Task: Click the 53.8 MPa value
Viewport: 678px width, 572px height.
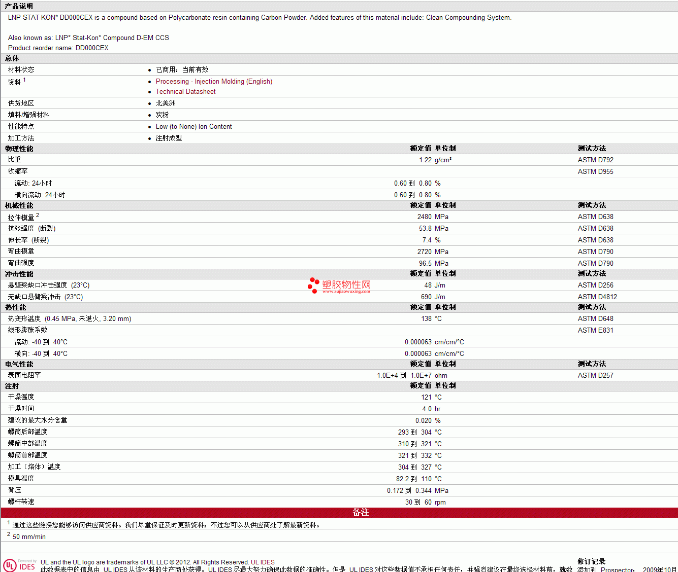Action: click(x=434, y=229)
